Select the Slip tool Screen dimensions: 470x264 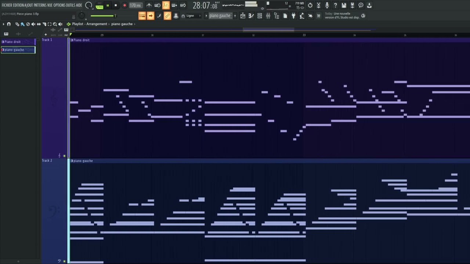(x=39, y=24)
